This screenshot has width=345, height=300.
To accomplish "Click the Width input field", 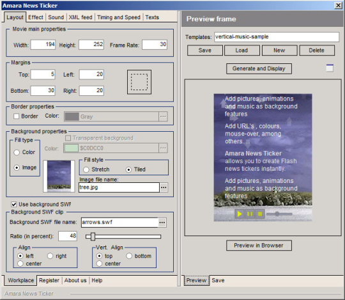I will pyautogui.click(x=43, y=45).
